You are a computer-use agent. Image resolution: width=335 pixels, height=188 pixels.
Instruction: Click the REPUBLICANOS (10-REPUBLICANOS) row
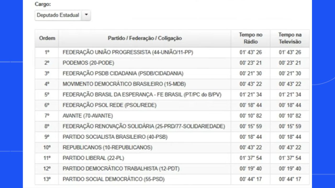point(172,148)
